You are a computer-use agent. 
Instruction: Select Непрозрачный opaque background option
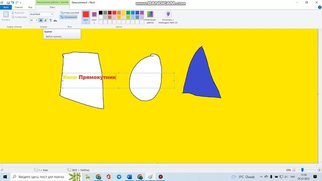tap(69, 13)
